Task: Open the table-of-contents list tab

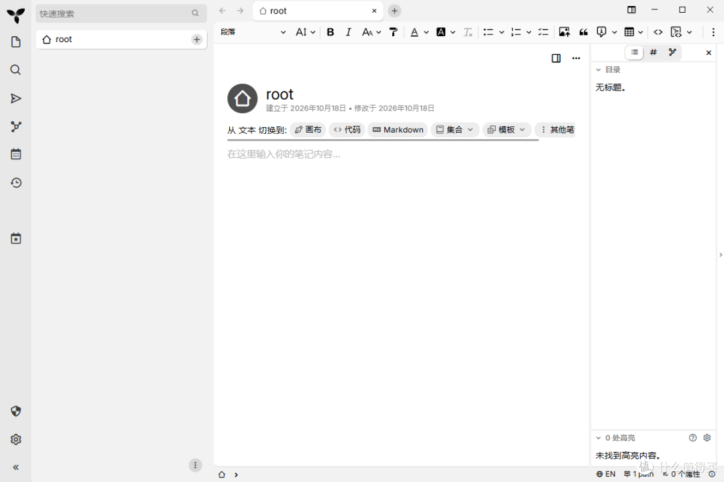Action: point(634,53)
